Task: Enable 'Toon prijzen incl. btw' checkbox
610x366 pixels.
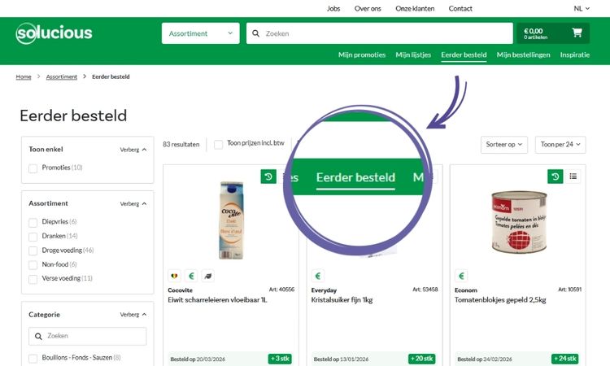Action: [218, 144]
